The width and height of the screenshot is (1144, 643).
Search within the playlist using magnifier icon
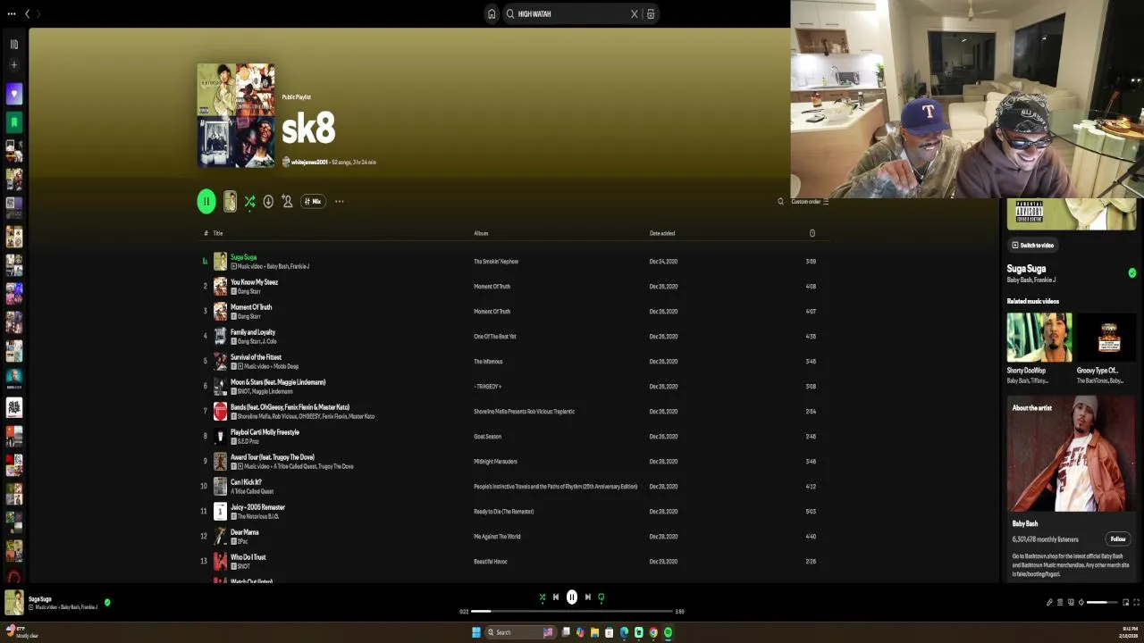(x=780, y=202)
